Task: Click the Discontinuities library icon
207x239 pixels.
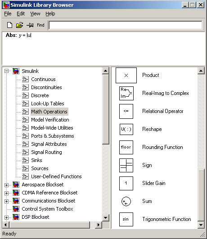Action: click(x=25, y=87)
